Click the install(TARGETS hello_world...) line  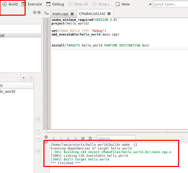pos(100,45)
